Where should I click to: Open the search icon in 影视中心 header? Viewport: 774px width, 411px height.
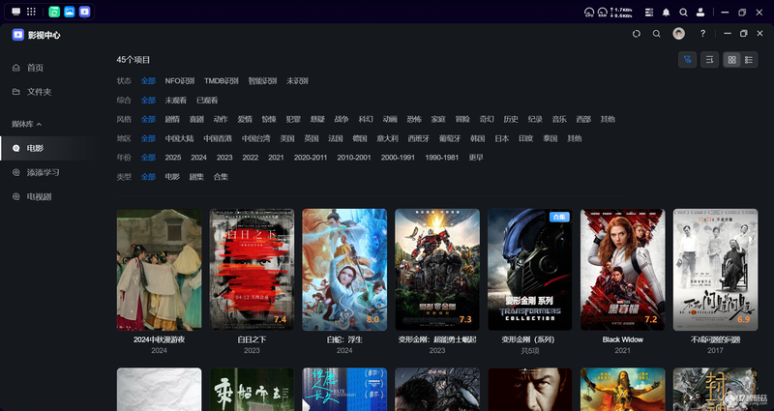click(657, 34)
